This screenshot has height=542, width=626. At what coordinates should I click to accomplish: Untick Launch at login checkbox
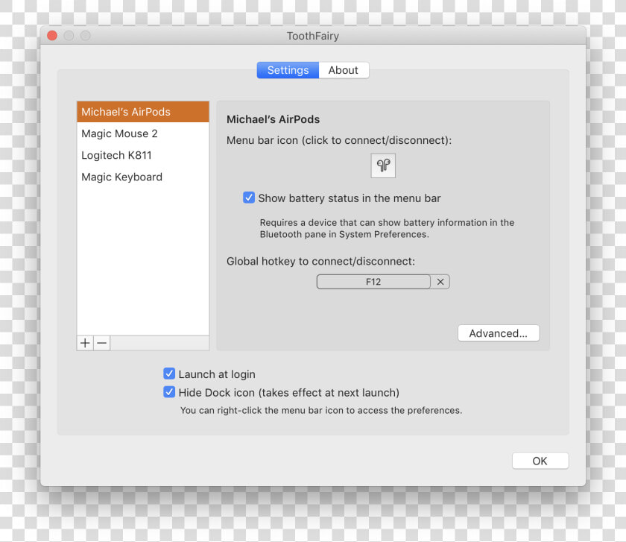(169, 374)
